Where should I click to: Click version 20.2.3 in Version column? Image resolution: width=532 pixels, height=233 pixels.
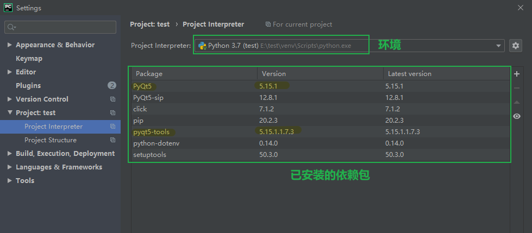click(268, 121)
